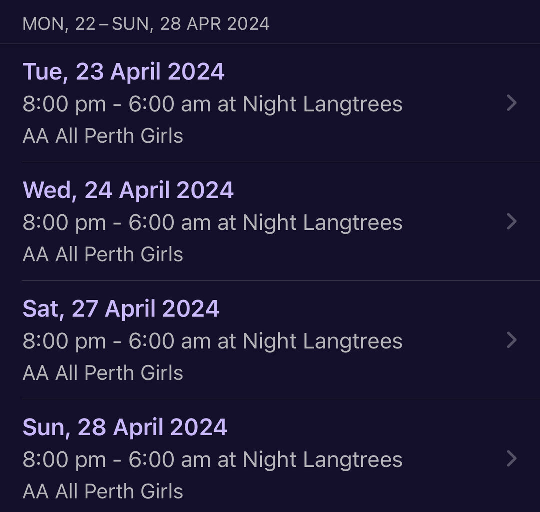Screen dimensions: 540x512
Task: Tap the Tuesday 8:00 pm - 6:00 am shift time
Action: (x=116, y=104)
